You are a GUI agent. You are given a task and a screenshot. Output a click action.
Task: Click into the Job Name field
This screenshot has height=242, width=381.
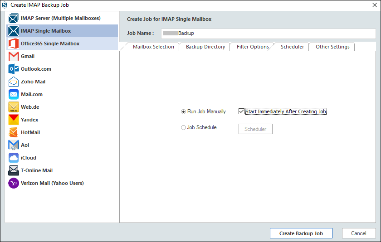(x=268, y=34)
